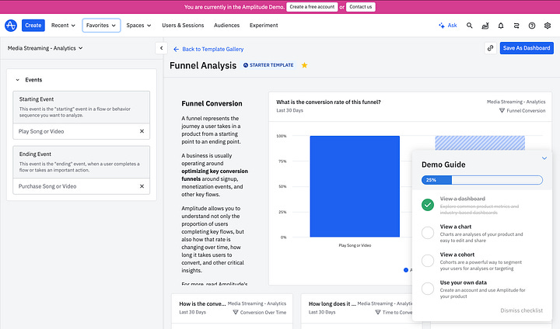560x329 pixels.
Task: Check the View a cohort circle
Action: pyautogui.click(x=428, y=261)
